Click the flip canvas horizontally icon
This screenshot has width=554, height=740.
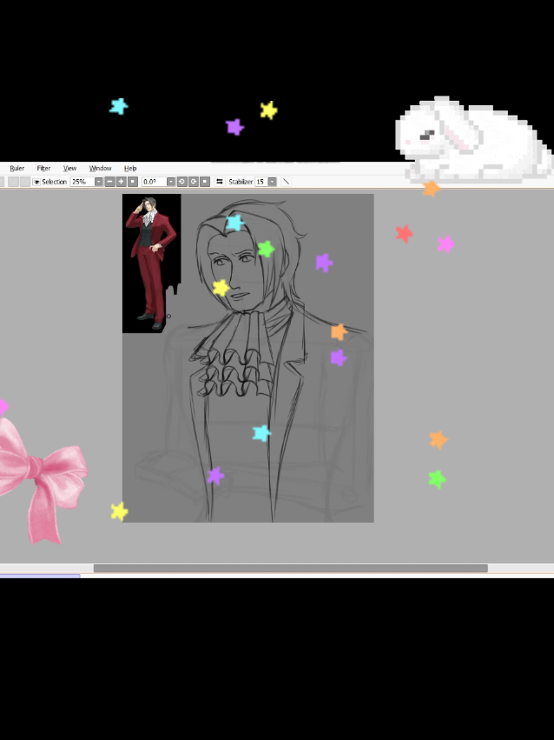[x=220, y=181]
